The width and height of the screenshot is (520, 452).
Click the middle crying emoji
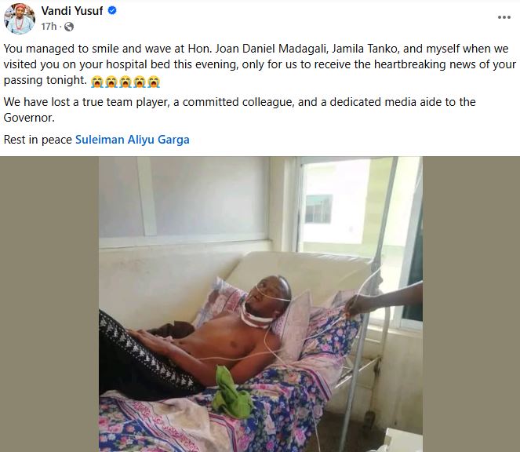coord(125,82)
